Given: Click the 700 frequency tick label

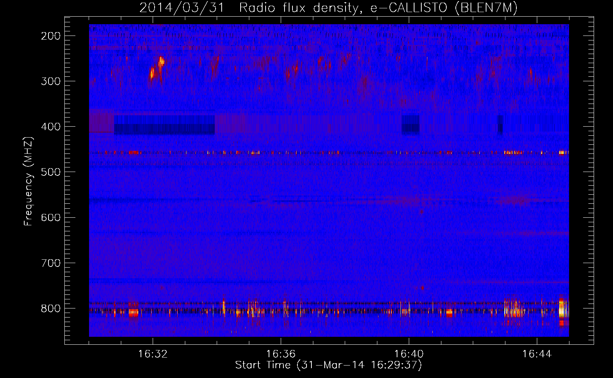Looking at the screenshot, I should tap(50, 263).
